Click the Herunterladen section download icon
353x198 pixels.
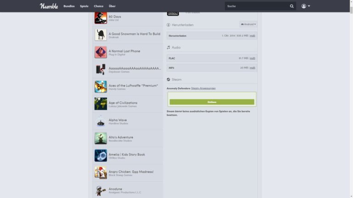[x=168, y=25]
